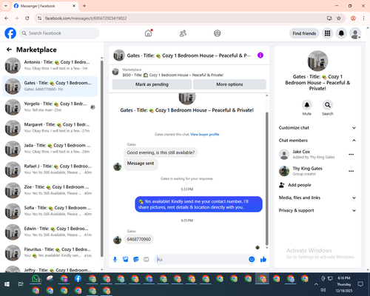Open the Margaret conversation

click(x=50, y=128)
